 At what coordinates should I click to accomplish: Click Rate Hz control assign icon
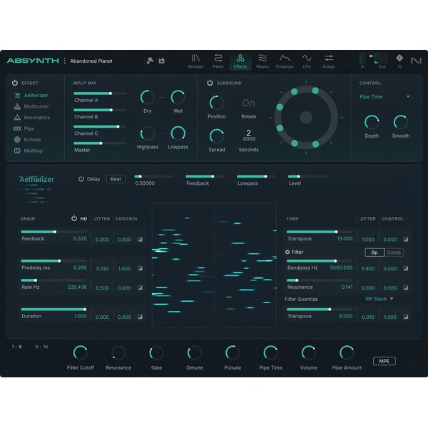tap(140, 287)
